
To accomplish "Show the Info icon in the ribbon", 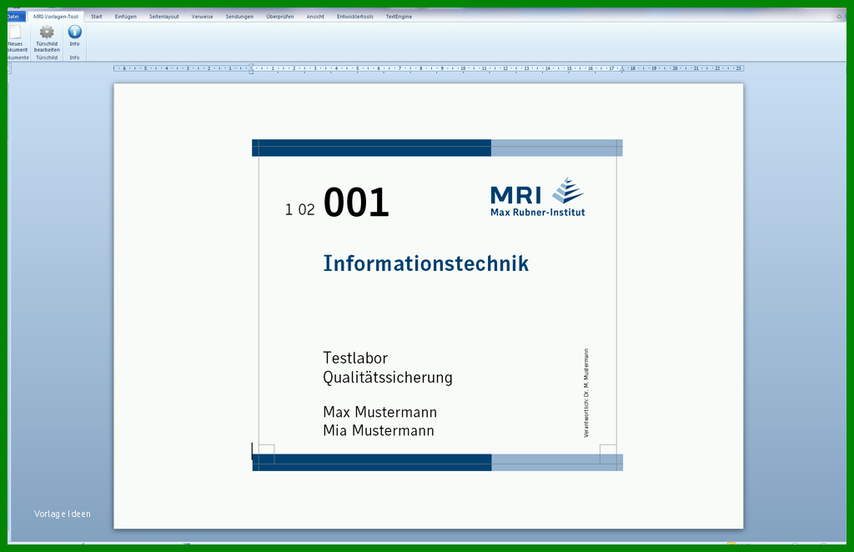I will coord(74,32).
